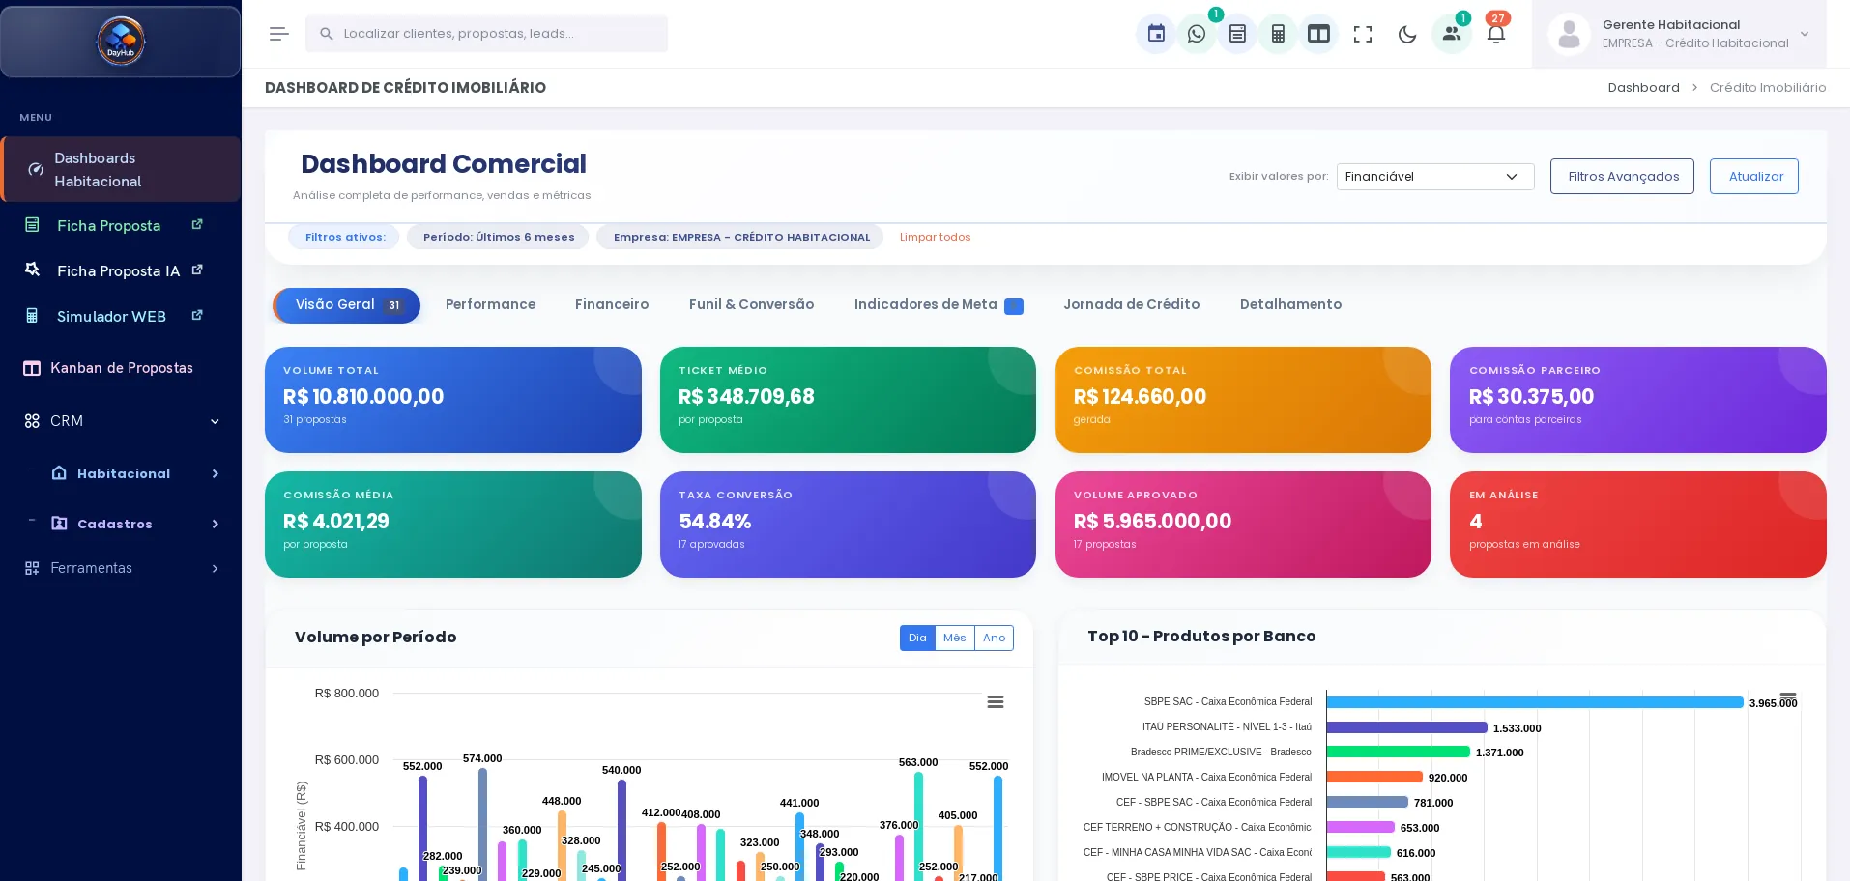The image size is (1850, 881).
Task: Select Dia period toggle
Action: pyautogui.click(x=917, y=638)
